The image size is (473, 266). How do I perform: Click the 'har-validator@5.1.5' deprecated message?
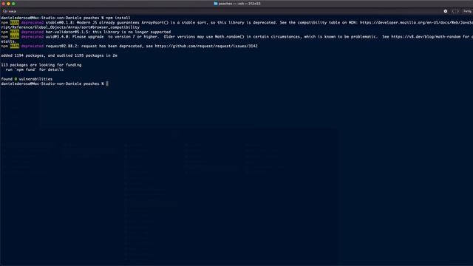pyautogui.click(x=108, y=32)
